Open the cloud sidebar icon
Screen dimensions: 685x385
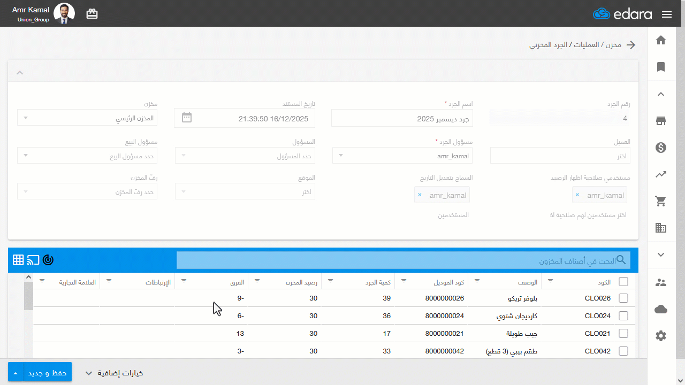[x=661, y=309]
